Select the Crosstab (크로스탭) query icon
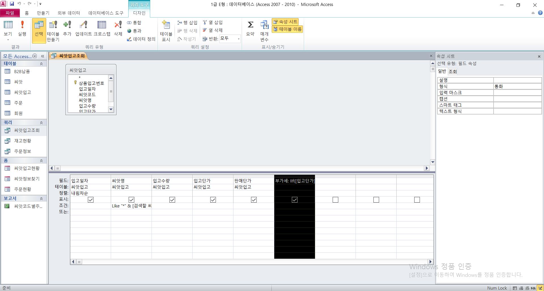The height and width of the screenshot is (291, 544). click(102, 28)
